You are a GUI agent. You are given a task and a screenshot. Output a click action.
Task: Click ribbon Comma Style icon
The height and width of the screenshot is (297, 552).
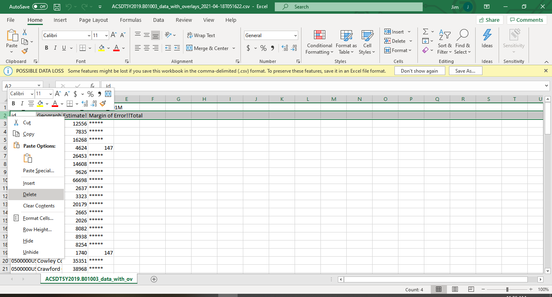click(272, 48)
